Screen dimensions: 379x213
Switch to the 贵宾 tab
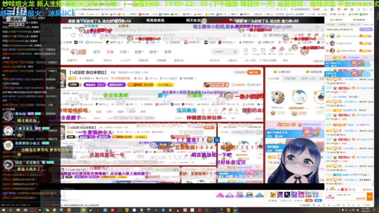coord(308,79)
